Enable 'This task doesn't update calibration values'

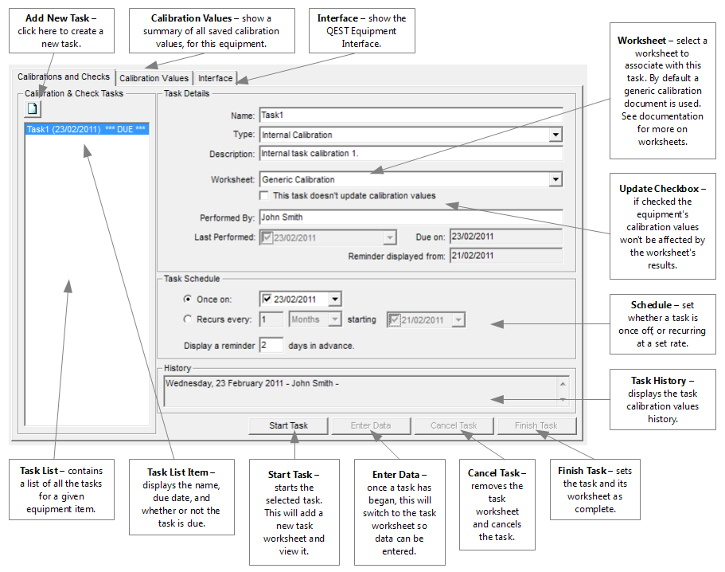(266, 196)
